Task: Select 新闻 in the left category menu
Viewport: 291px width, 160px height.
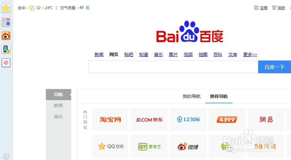Action: pos(59,106)
